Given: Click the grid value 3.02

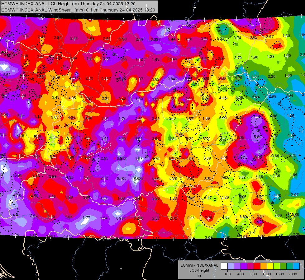Looking at the screenshot, I should pos(254,37).
